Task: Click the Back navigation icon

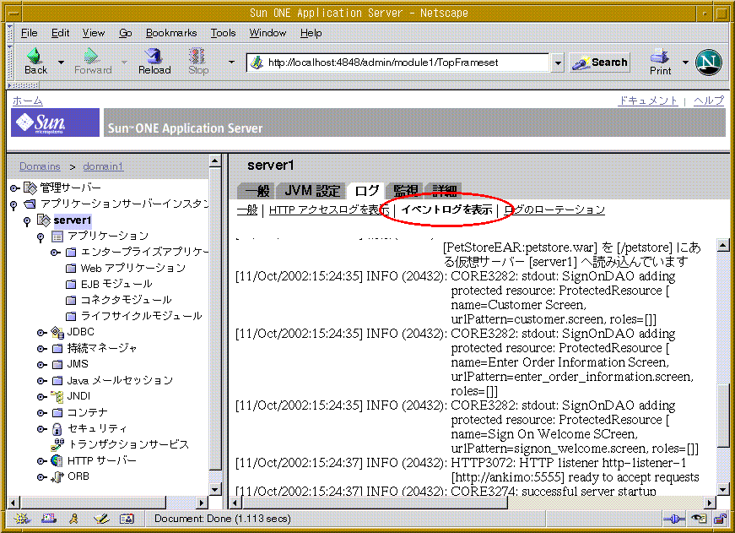Action: coord(34,56)
